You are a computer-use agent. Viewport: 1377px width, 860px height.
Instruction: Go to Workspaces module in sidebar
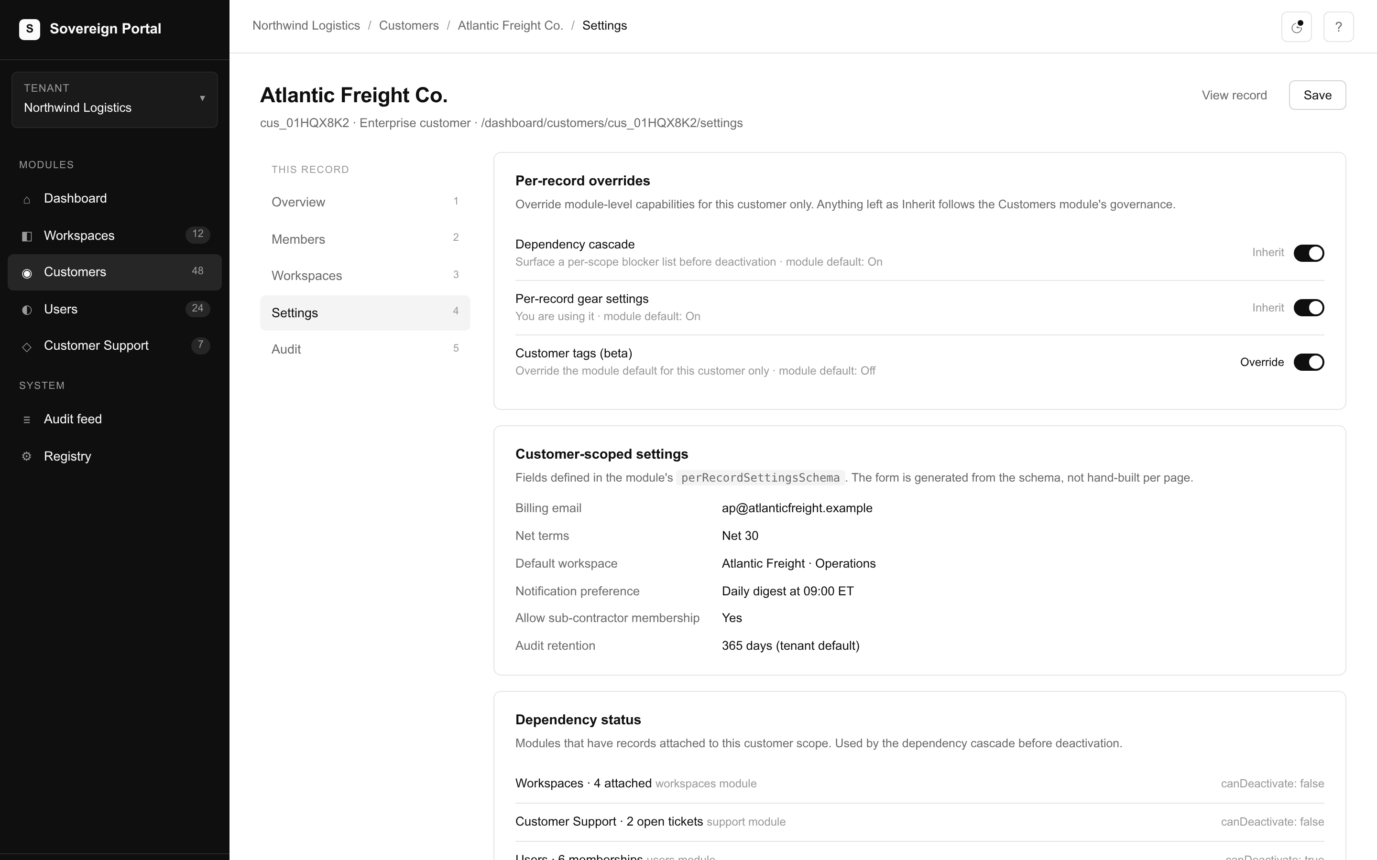pos(114,236)
